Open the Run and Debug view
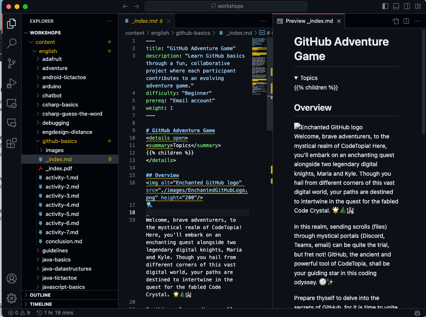 pos(12,83)
